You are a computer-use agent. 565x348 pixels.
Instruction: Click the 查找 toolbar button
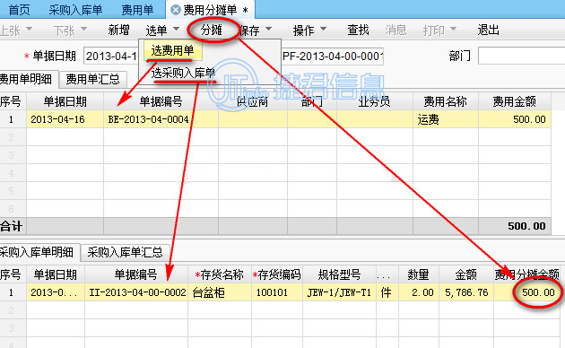[x=358, y=30]
